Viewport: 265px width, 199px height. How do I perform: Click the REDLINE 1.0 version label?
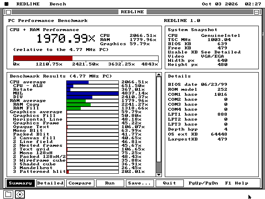click(x=182, y=21)
